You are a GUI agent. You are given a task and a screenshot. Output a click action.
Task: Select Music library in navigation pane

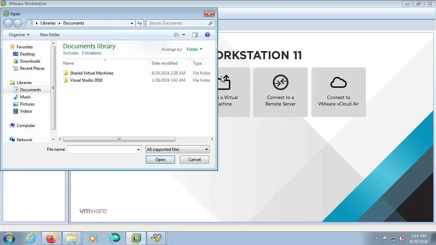click(26, 97)
